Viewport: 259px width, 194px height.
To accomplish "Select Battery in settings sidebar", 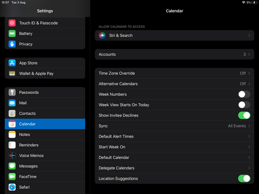I will (x=45, y=33).
